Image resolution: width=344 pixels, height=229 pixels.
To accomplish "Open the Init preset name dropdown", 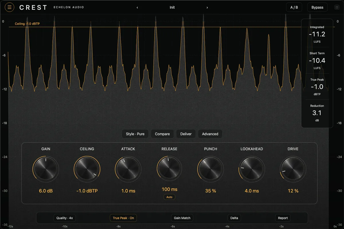I will point(172,7).
